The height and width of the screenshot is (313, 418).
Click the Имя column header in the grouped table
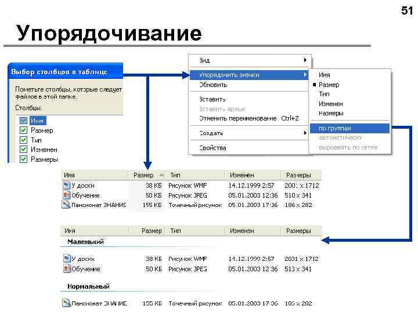pyautogui.click(x=95, y=231)
